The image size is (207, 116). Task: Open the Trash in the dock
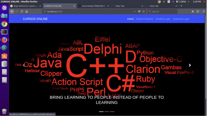4,111
